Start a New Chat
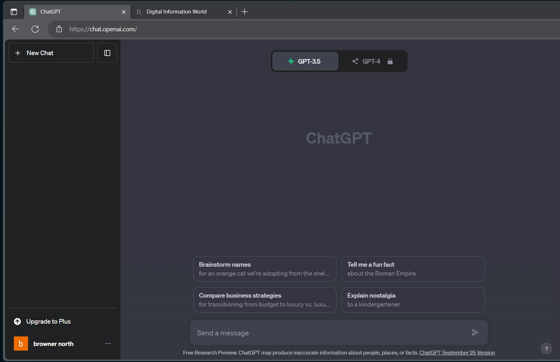The image size is (560, 362). 51,53
